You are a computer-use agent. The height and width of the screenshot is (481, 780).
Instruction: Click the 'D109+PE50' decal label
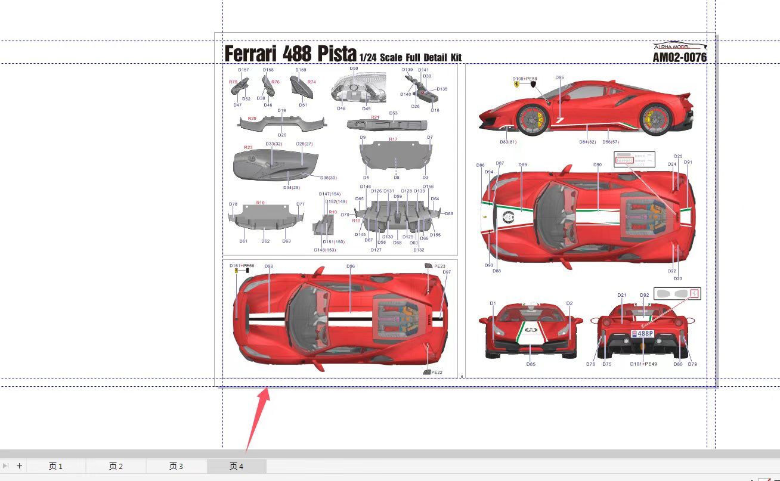525,79
